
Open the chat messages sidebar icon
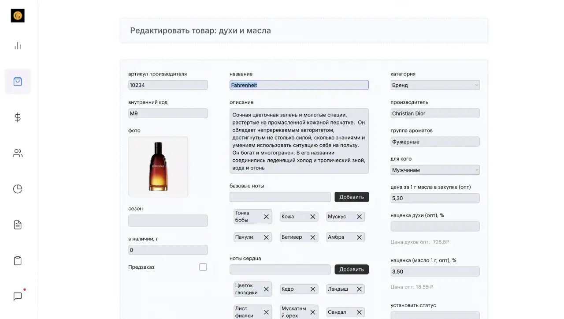coord(18,296)
